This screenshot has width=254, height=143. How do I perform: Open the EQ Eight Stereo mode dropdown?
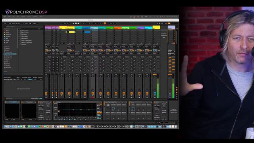coord(99,107)
